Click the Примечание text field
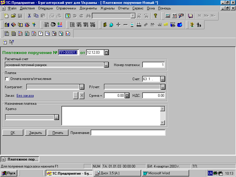 (128, 133)
